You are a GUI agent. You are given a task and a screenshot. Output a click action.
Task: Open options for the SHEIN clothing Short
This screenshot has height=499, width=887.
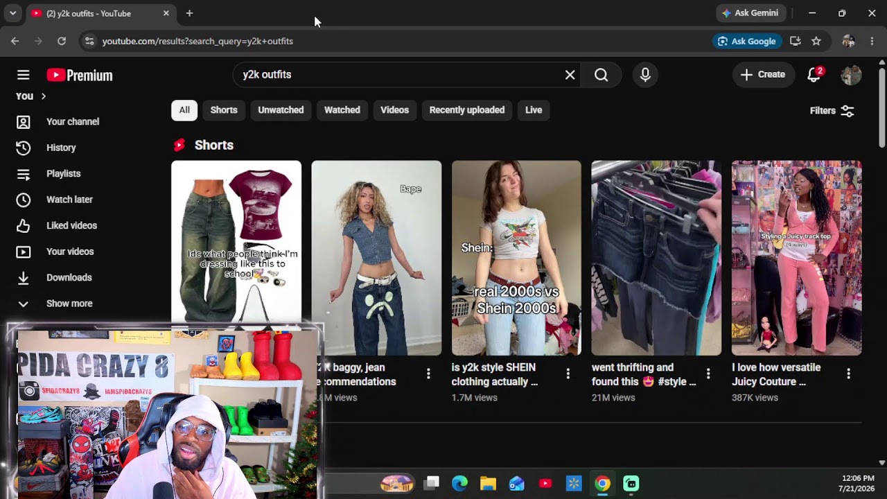[x=568, y=374]
